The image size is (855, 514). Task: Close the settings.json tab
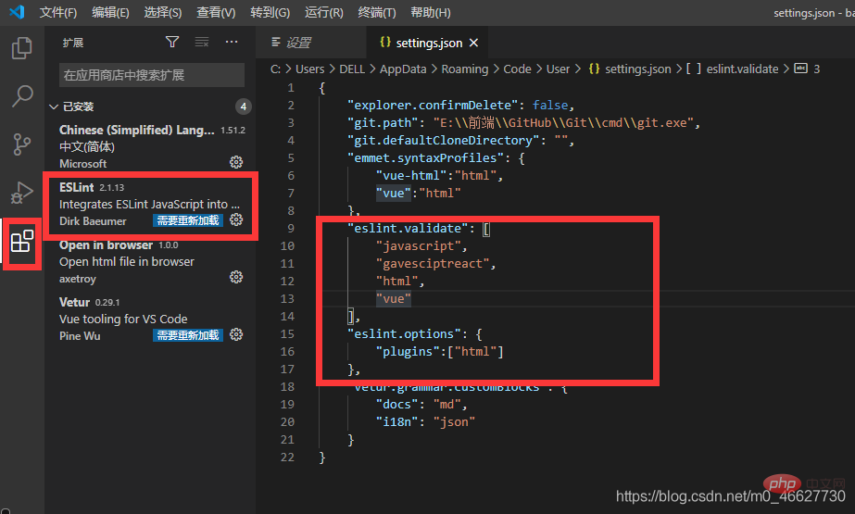coord(474,43)
